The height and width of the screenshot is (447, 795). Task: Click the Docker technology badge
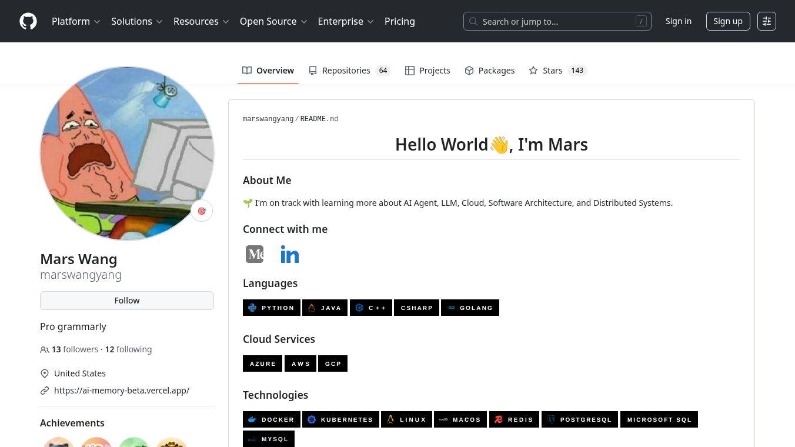272,419
